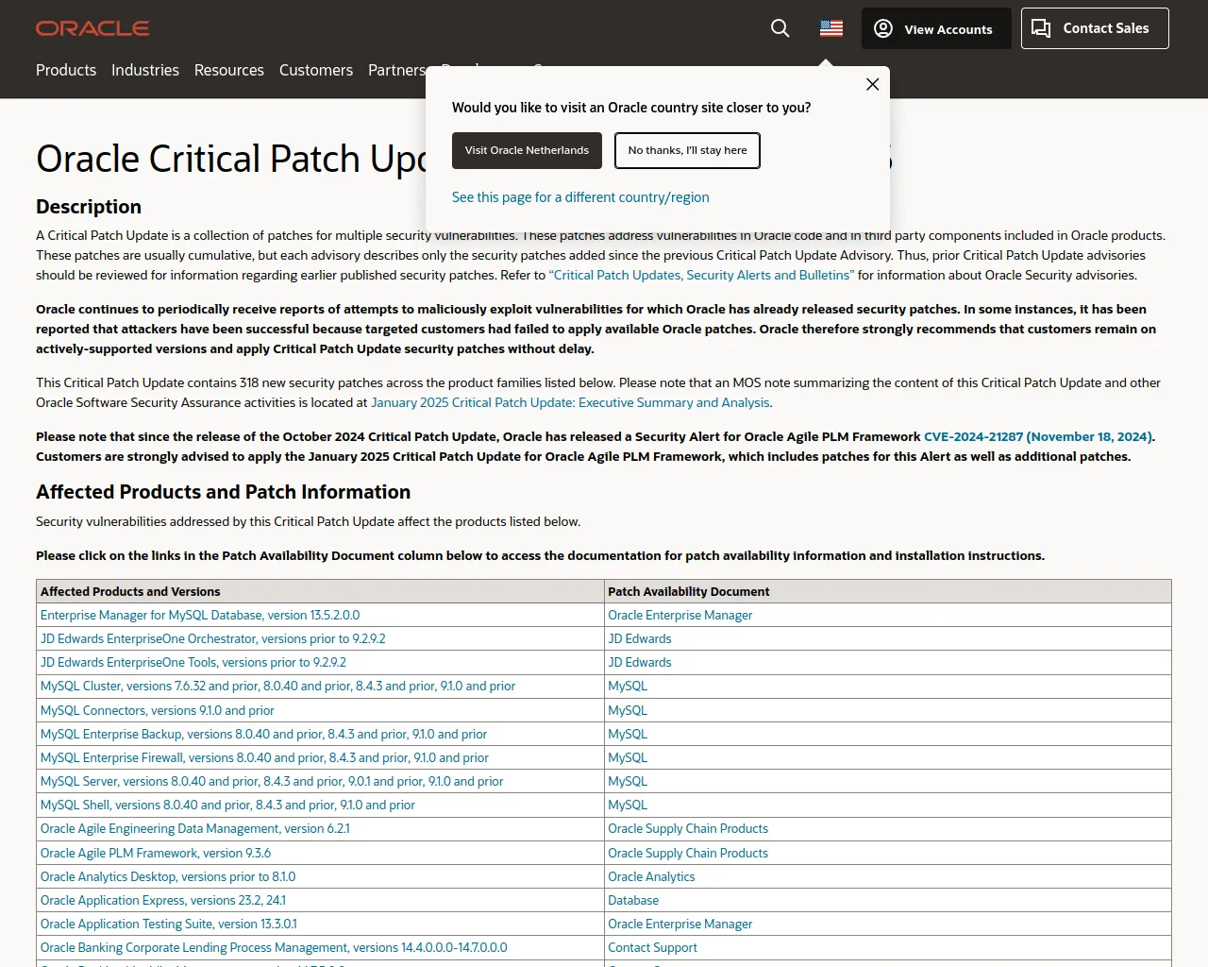The width and height of the screenshot is (1208, 967).
Task: Click View Accounts button
Action: click(936, 28)
